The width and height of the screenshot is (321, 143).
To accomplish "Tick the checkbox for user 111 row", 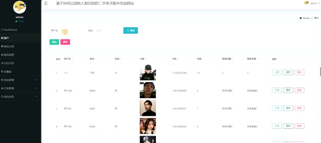I will tap(49, 73).
